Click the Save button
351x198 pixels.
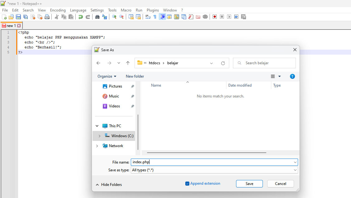click(249, 183)
